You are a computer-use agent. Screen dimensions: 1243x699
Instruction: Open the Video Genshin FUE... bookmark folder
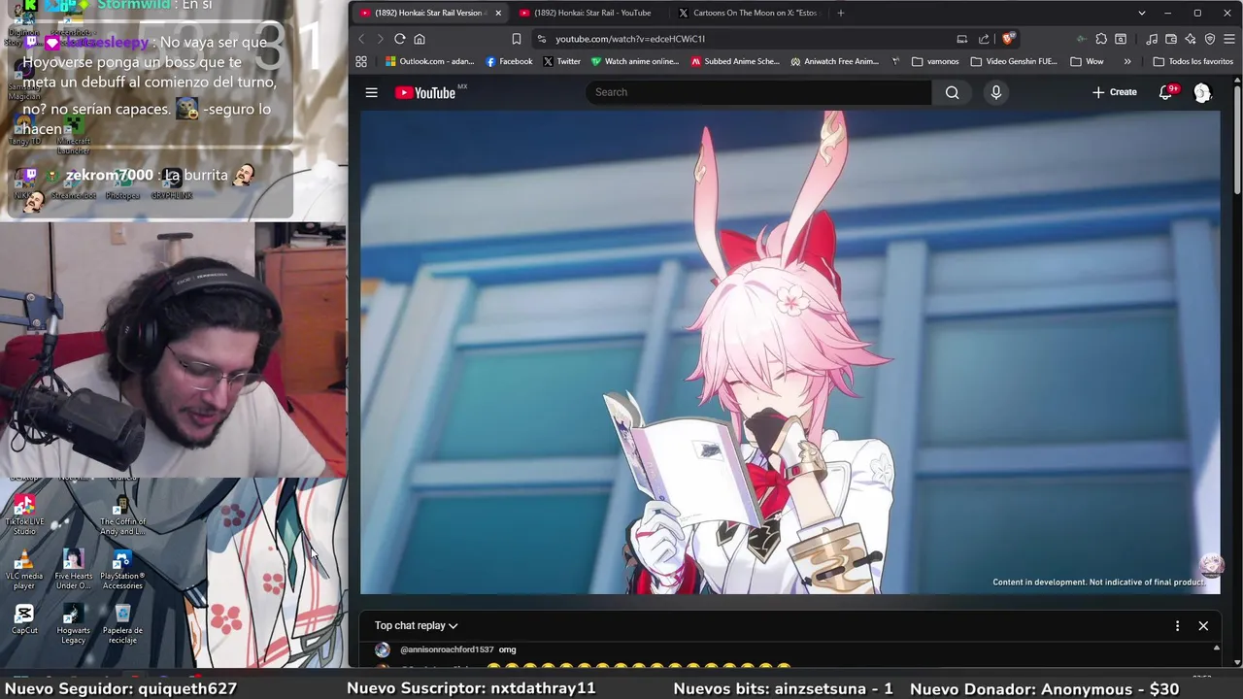click(x=1014, y=61)
